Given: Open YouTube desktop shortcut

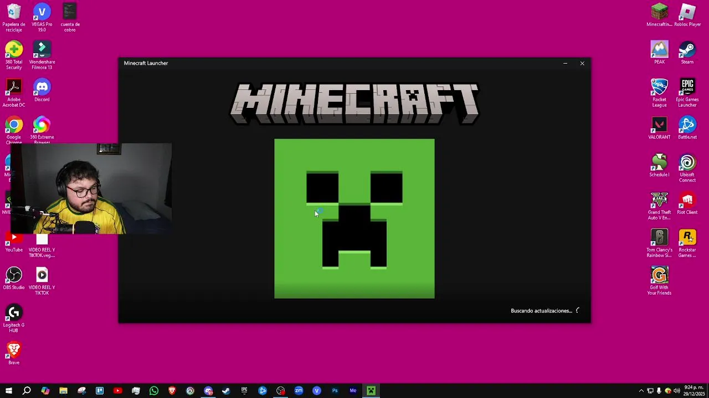Looking at the screenshot, I should pyautogui.click(x=14, y=242).
